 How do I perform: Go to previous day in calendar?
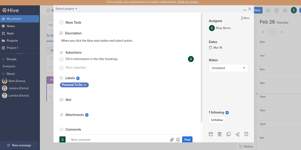tap(263, 32)
